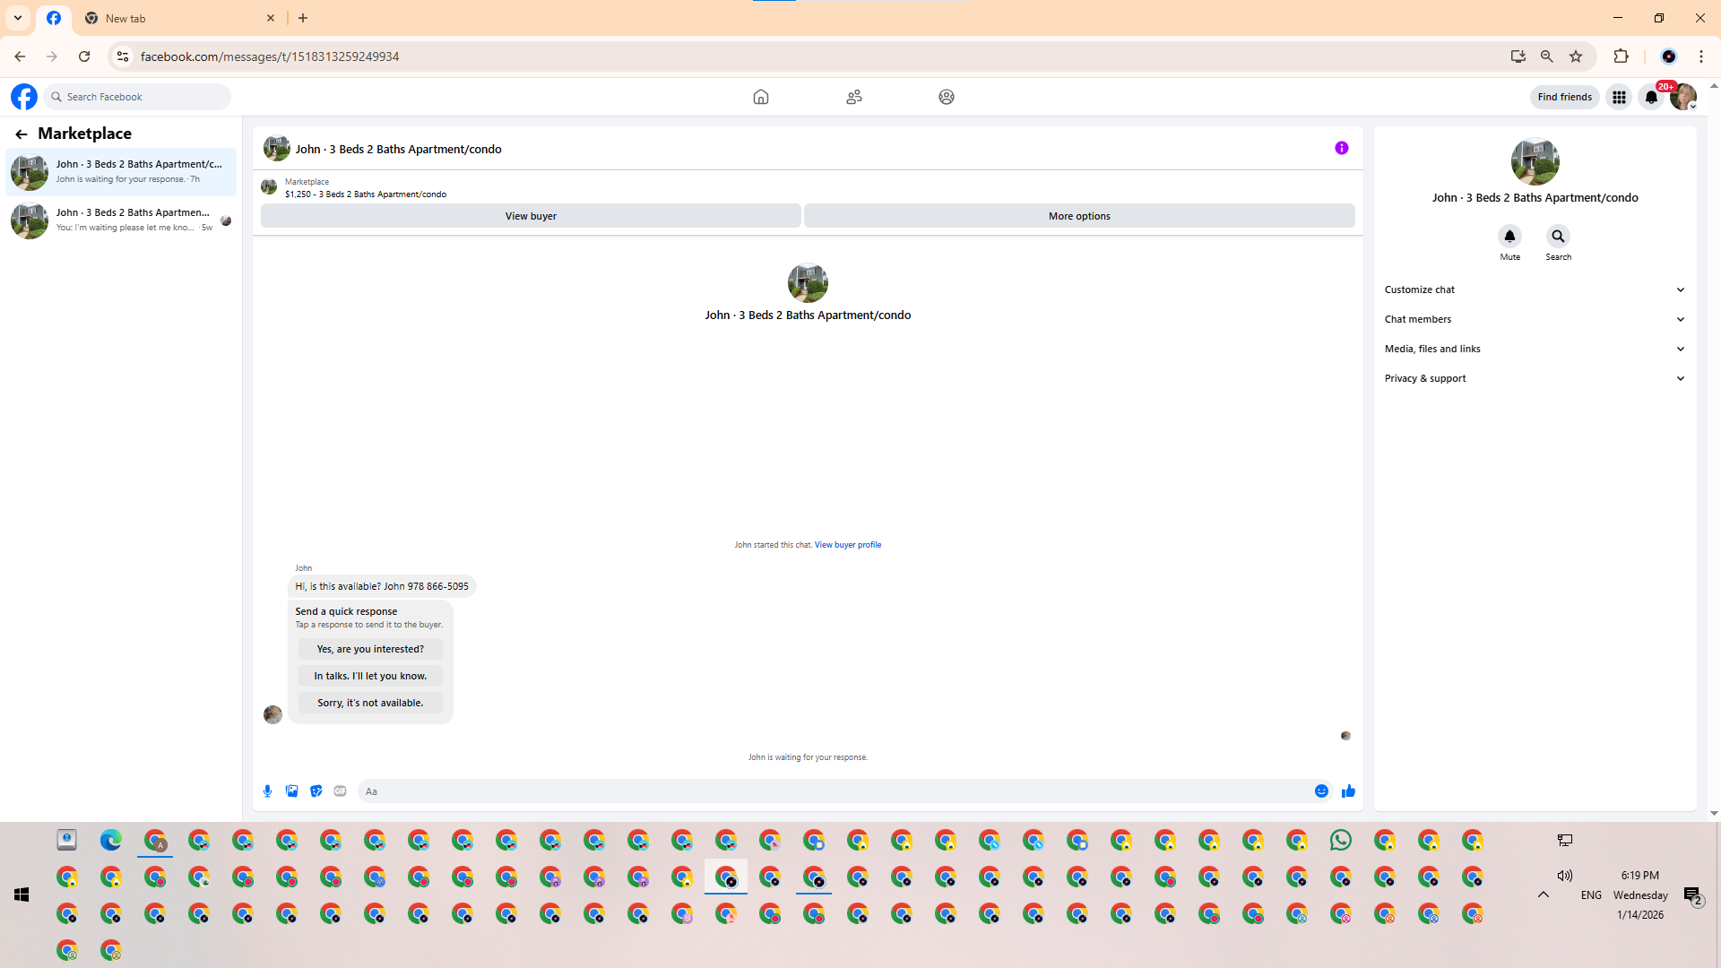Toggle the conversation information panel
This screenshot has width=1721, height=968.
1341,149
